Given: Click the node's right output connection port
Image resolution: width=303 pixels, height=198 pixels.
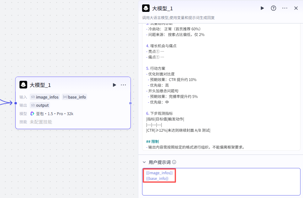Looking at the screenshot, I should click(x=130, y=103).
